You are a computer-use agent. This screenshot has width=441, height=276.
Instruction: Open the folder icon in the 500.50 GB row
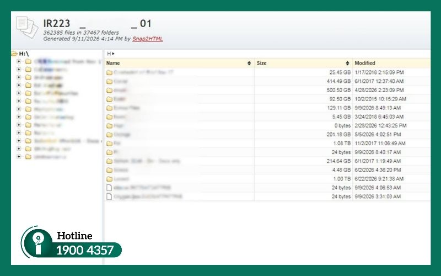109,91
